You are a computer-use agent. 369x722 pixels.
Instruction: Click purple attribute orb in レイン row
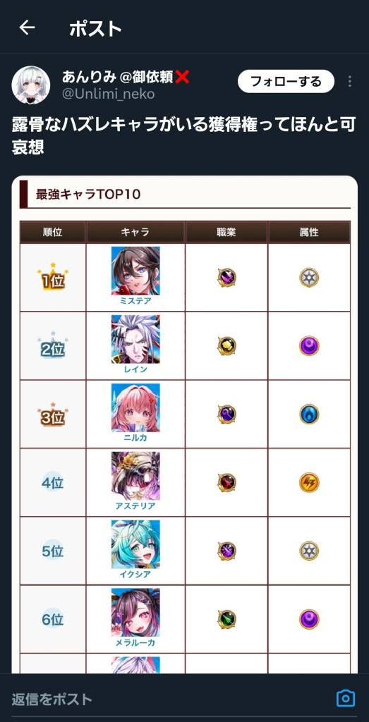(309, 345)
